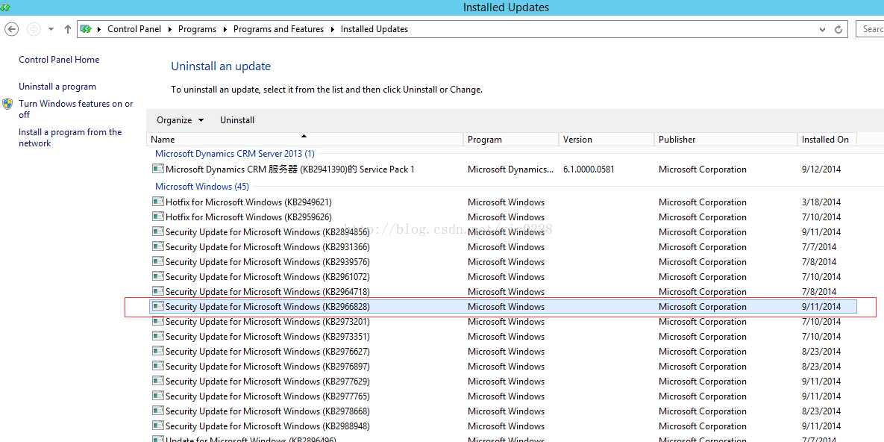Screen dimensions: 884x442
Task: Sort by the Installed On column header
Action: [x=825, y=140]
